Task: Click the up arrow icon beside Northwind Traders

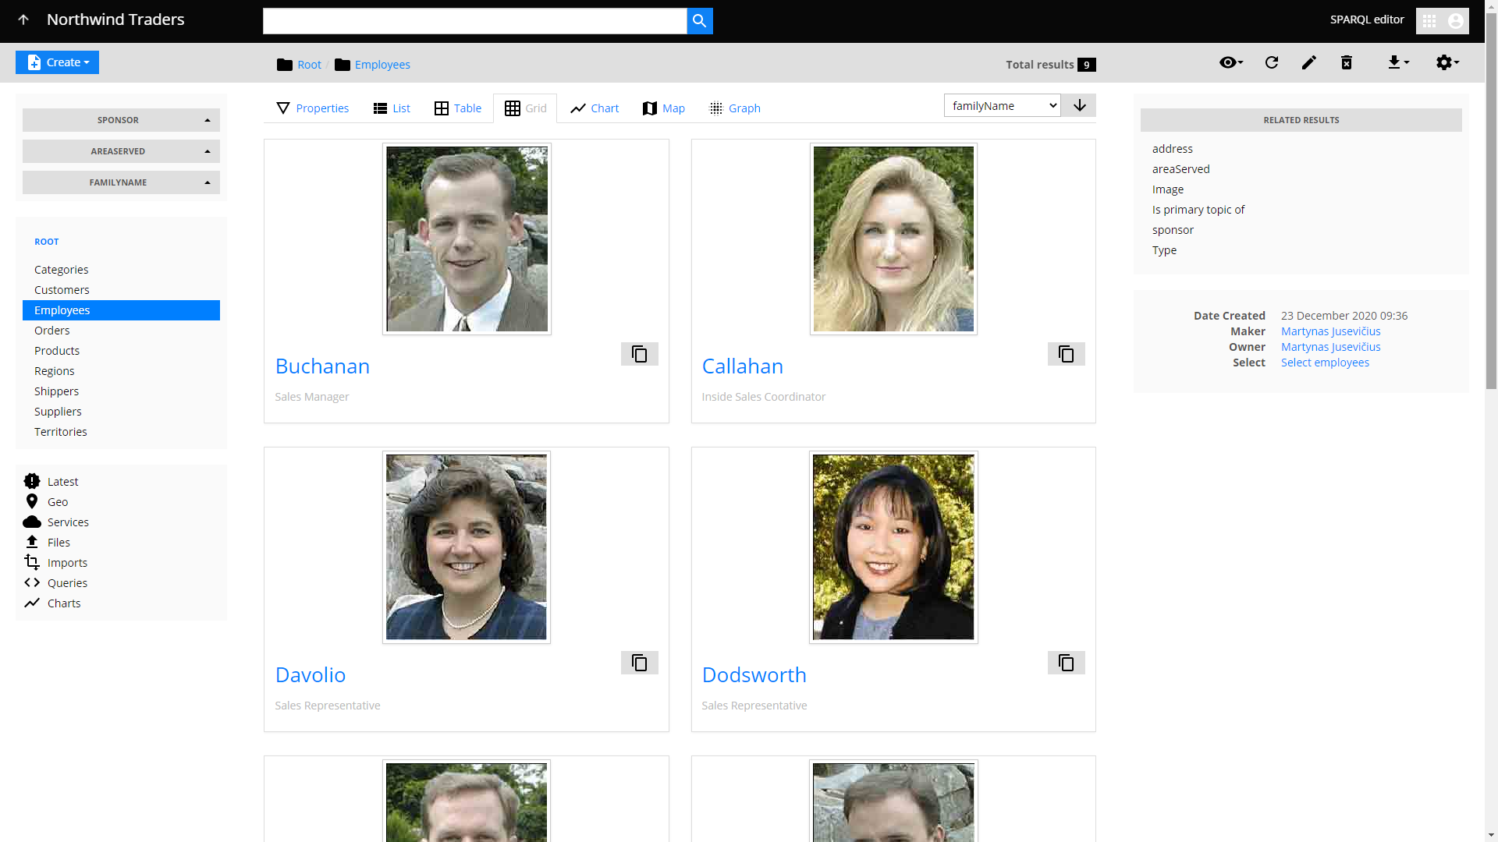Action: pyautogui.click(x=23, y=19)
